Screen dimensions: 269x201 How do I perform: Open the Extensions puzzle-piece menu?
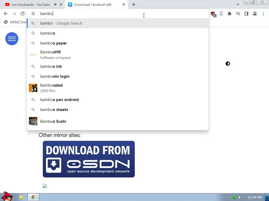click(x=230, y=14)
